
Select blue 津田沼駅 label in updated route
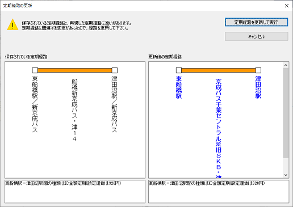[258, 87]
